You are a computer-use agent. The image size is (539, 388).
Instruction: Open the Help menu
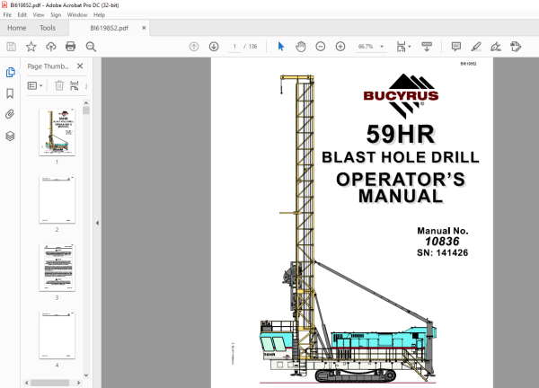[x=99, y=14]
